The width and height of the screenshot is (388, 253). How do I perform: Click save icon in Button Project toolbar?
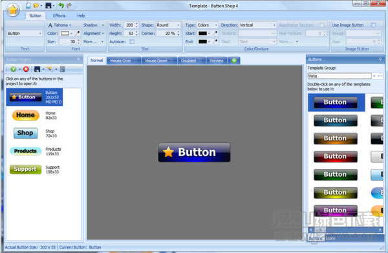(37, 69)
